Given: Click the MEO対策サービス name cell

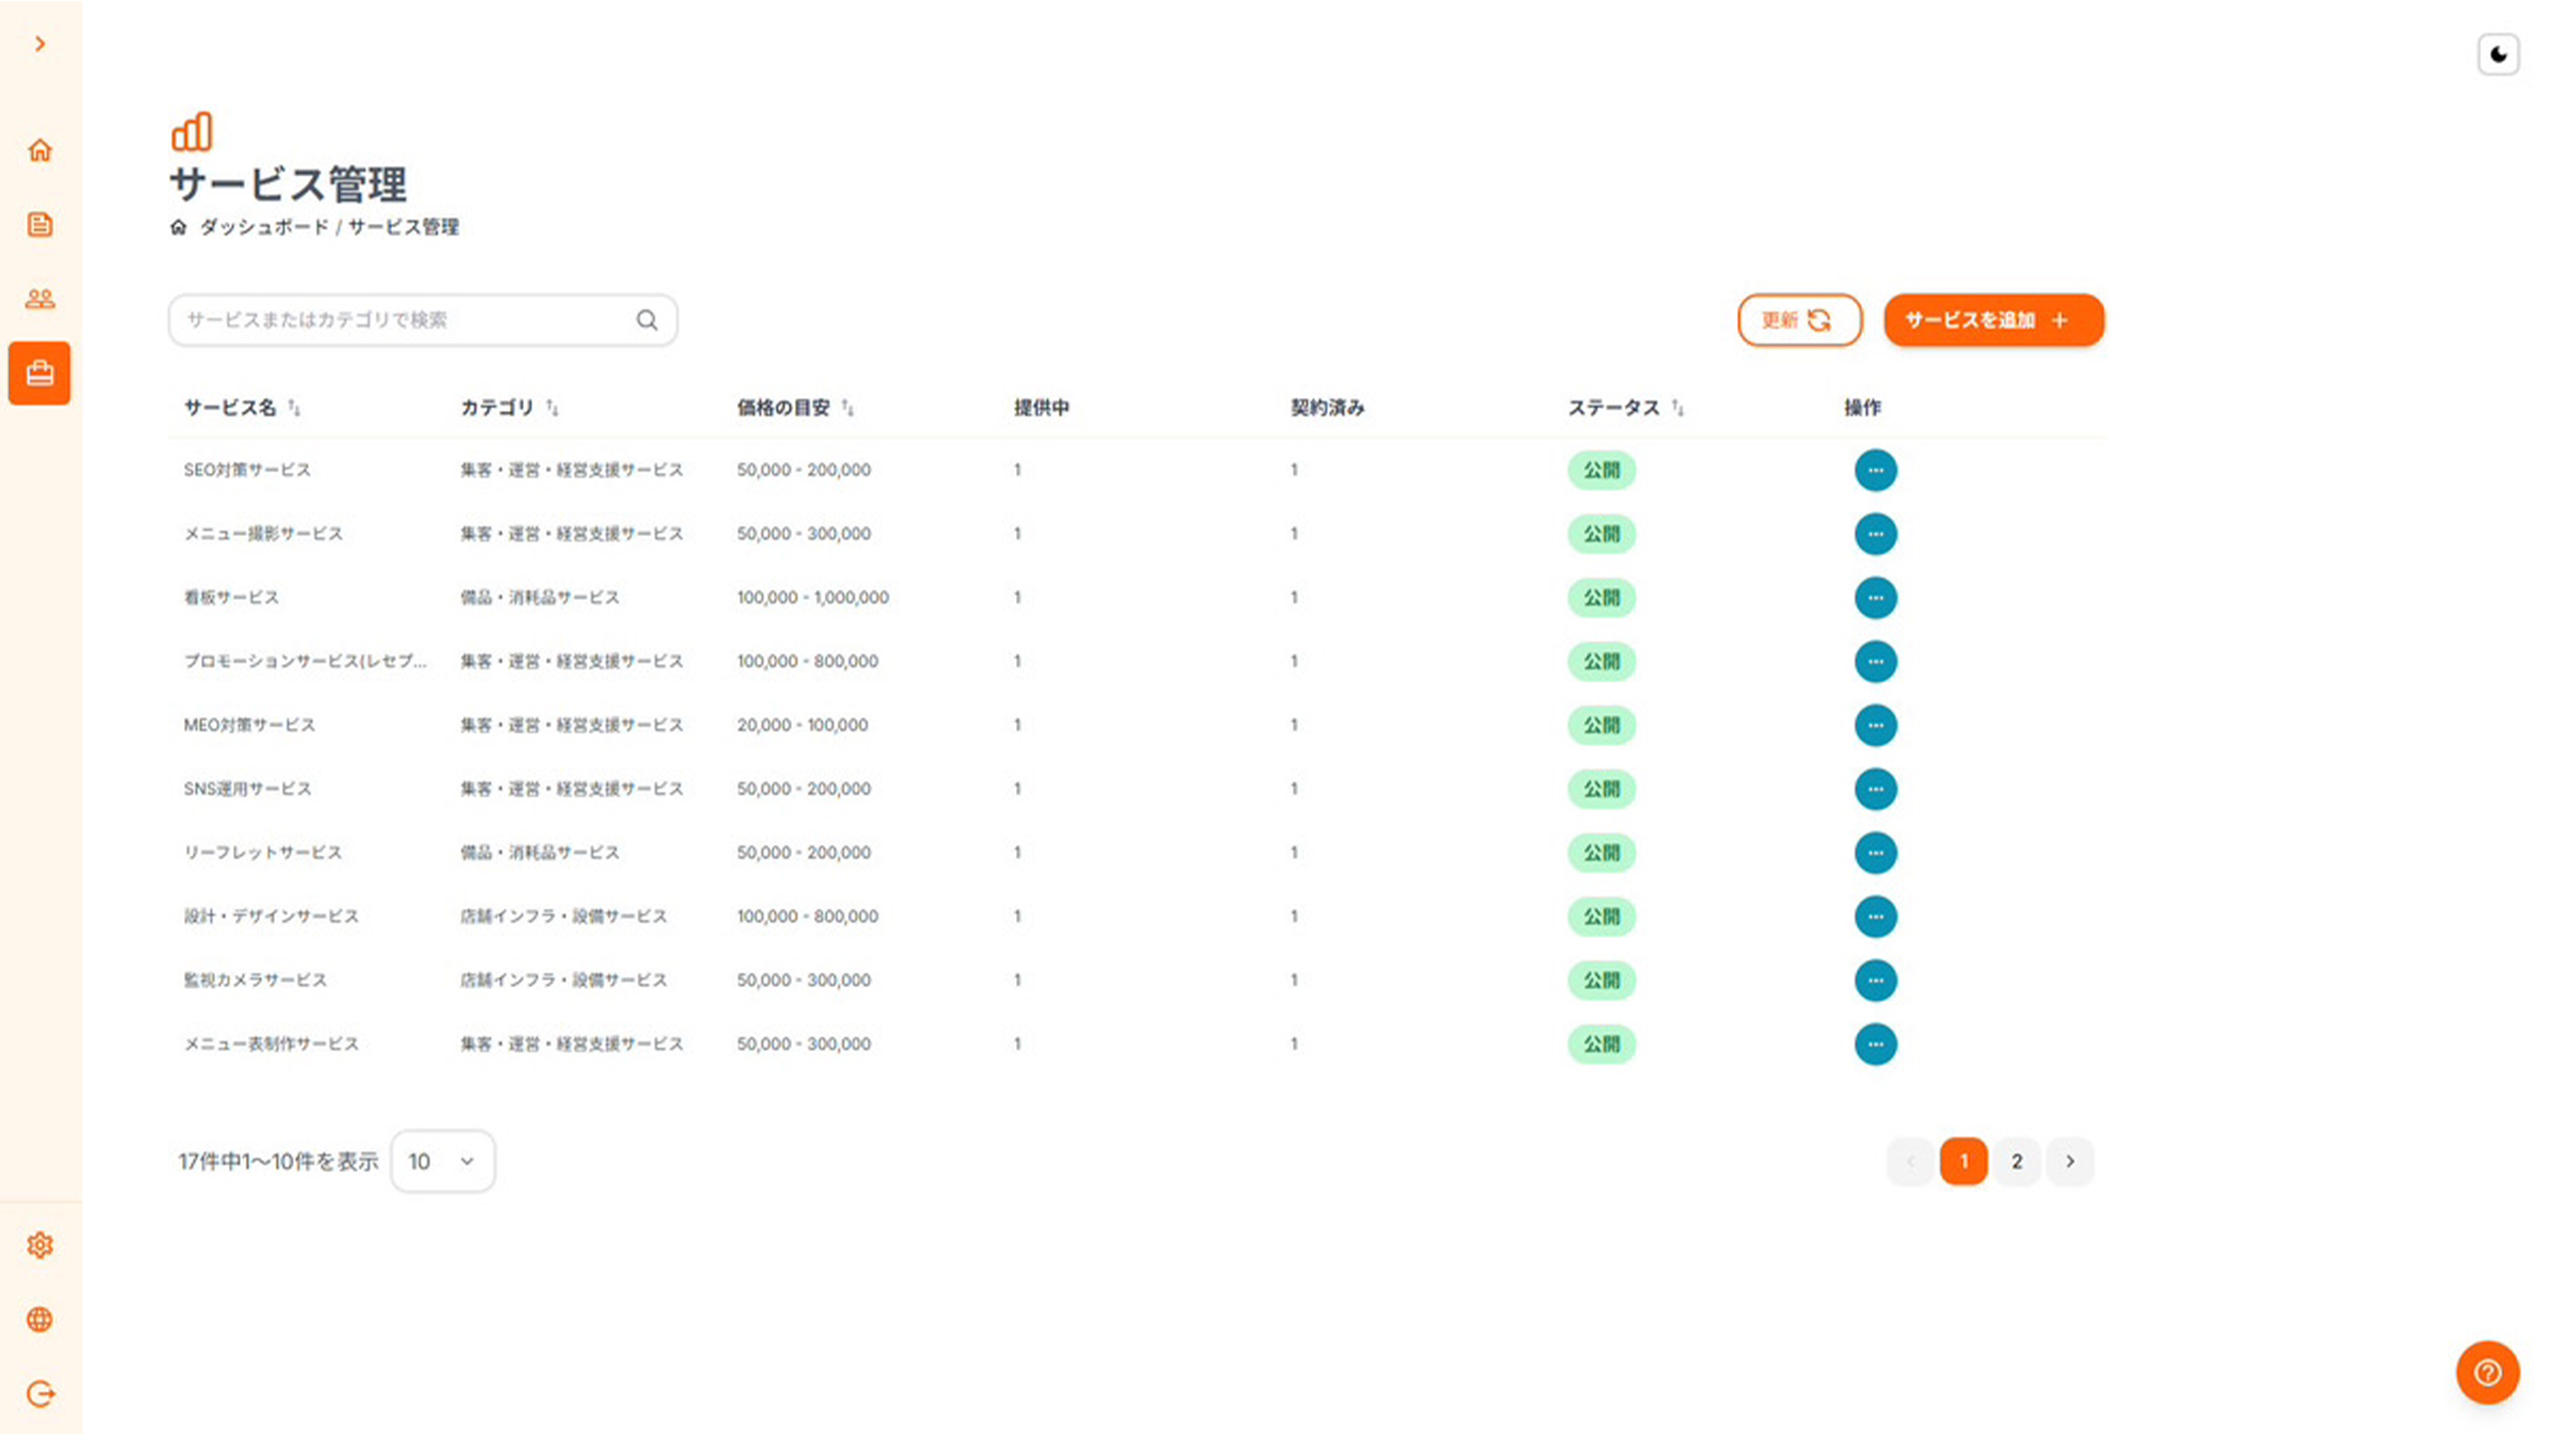Looking at the screenshot, I should pyautogui.click(x=249, y=725).
